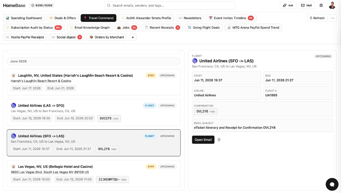Open 3600 Las Vegas Blvd. South address link
Screen dimensions: 341x193
pos(50,172)
